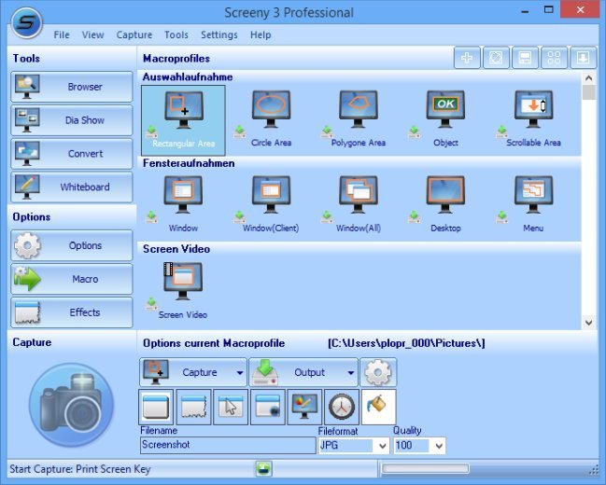Image resolution: width=606 pixels, height=485 pixels.
Task: Click the status bar progress bar
Action: pos(425,469)
